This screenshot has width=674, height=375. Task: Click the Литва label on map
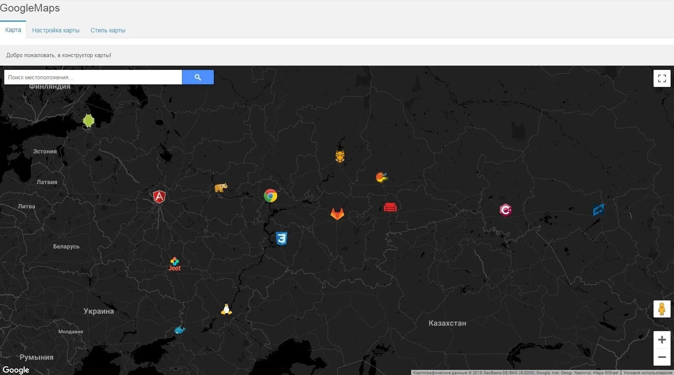click(x=26, y=206)
